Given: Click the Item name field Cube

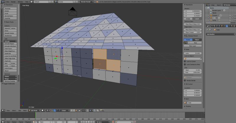Looking at the screenshot, I should pyautogui.click(x=194, y=103).
